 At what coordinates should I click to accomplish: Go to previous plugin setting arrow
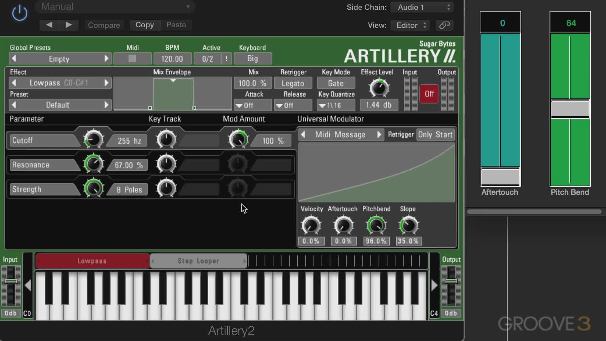point(49,25)
